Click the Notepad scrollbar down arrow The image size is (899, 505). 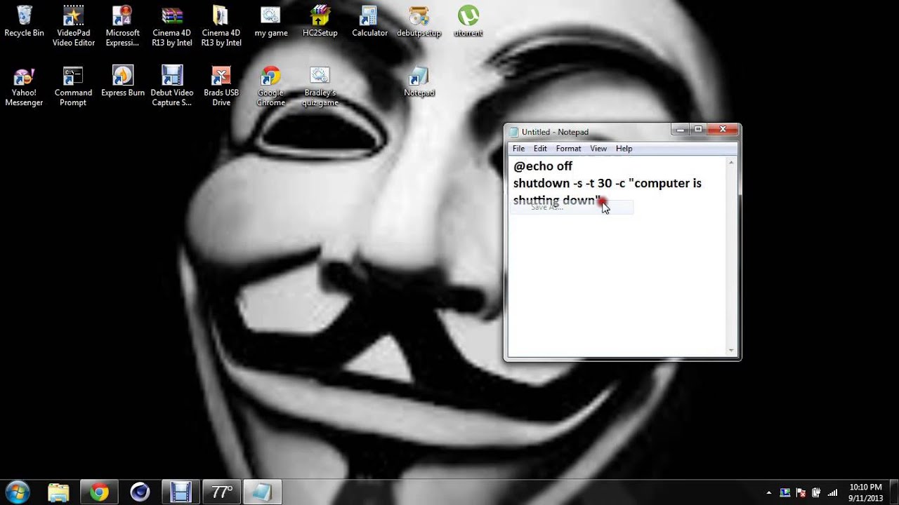[x=731, y=350]
